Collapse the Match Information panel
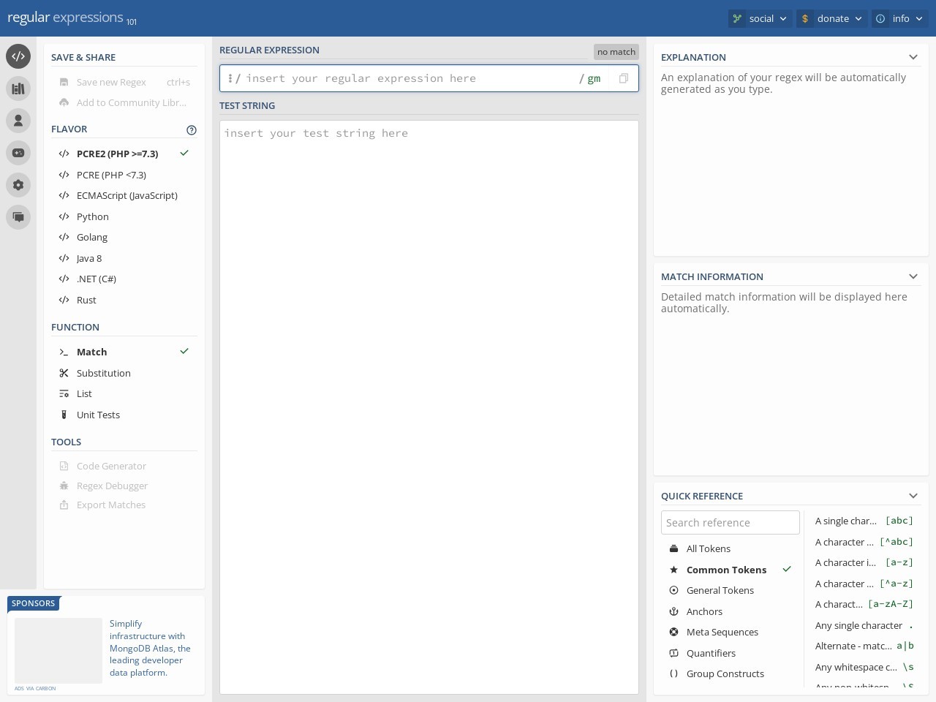Screen dimensions: 936x702 (x=913, y=276)
